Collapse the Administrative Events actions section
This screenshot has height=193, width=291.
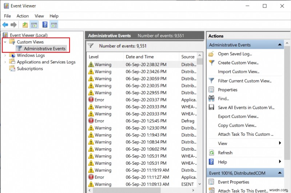[x=280, y=45]
